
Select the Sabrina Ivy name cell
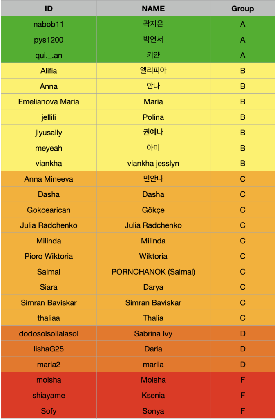[x=153, y=333]
